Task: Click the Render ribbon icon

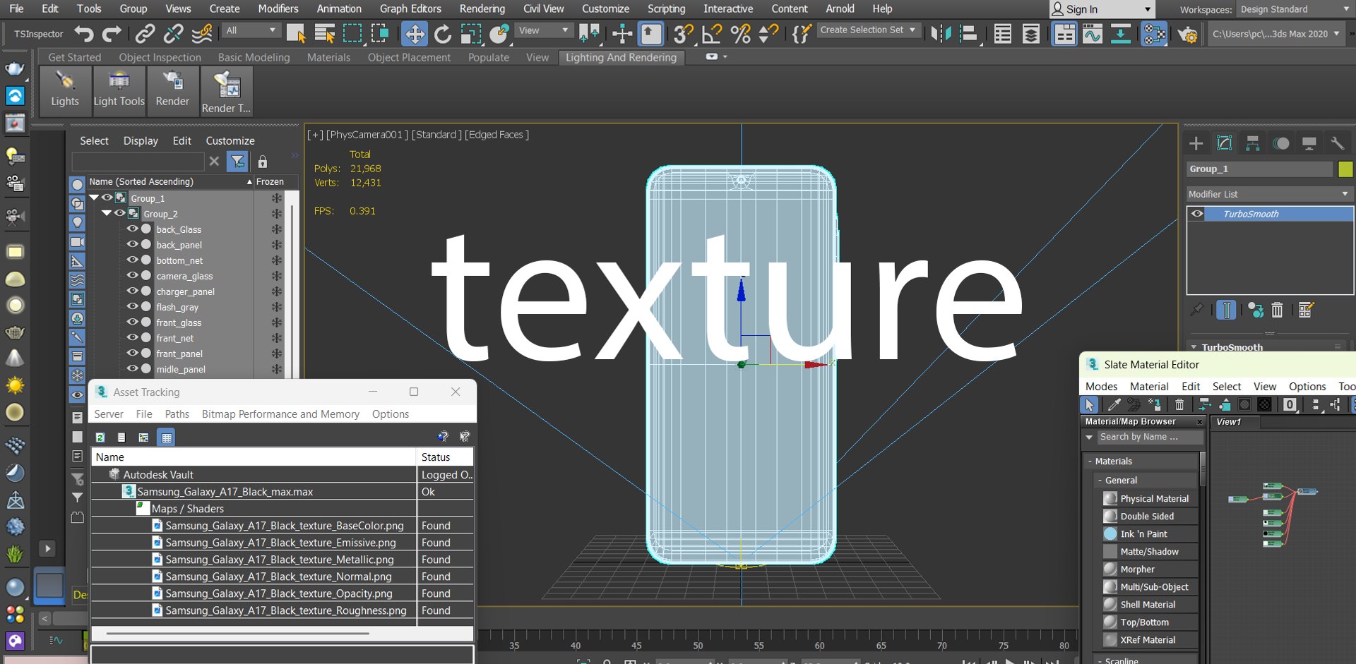Action: pyautogui.click(x=172, y=90)
